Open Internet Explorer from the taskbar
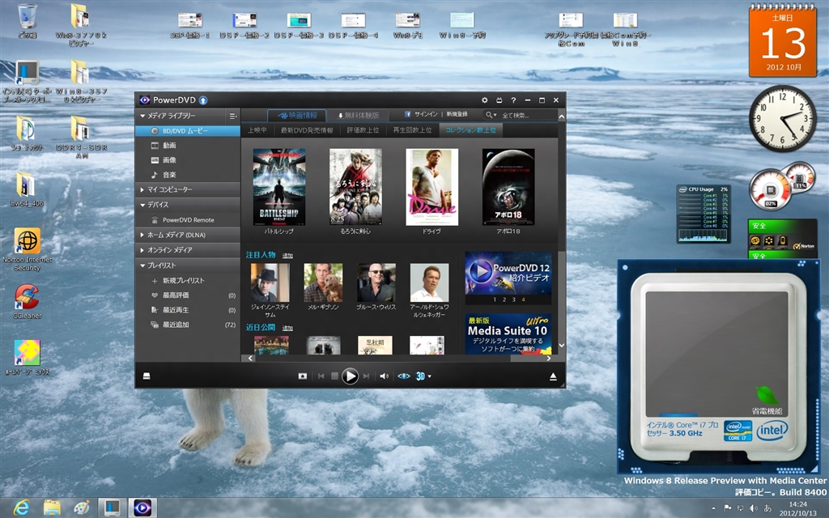Viewport: 829px width, 518px height. [22, 508]
